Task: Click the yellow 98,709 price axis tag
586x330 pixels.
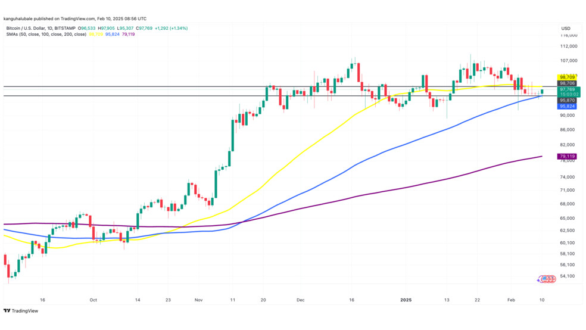Action: coord(567,77)
